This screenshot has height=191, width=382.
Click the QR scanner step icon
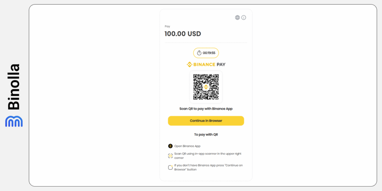point(170,156)
